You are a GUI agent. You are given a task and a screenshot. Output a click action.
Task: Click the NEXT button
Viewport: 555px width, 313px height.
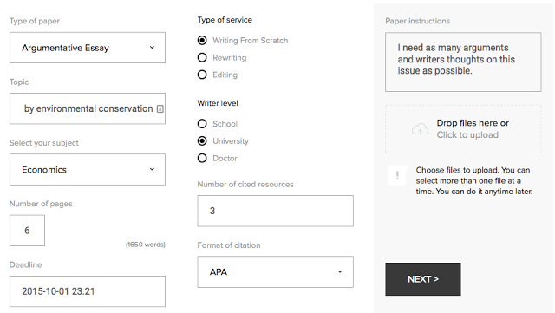(x=423, y=279)
